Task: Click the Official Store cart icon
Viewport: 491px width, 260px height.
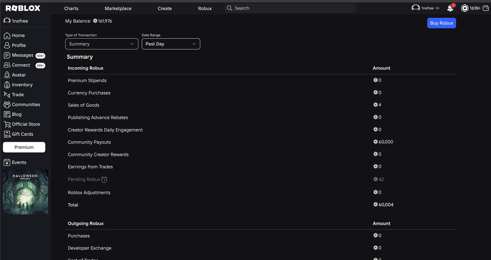Action: click(7, 124)
